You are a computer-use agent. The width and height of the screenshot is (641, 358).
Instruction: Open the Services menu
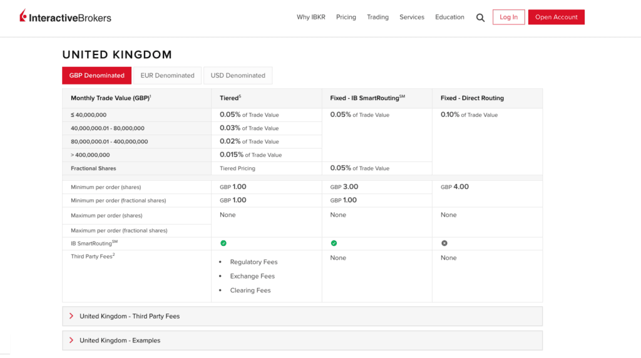[412, 17]
